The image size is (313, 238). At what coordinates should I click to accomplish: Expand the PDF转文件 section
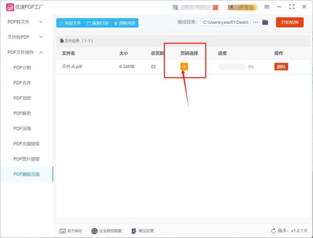coord(26,22)
